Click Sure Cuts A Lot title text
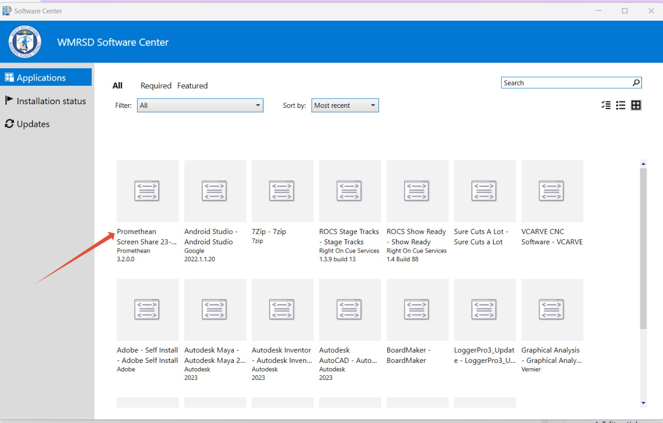 point(481,237)
